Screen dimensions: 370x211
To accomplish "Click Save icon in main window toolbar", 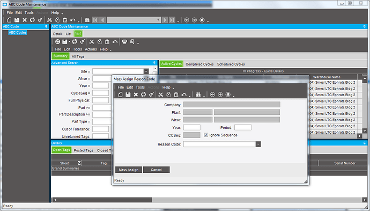I will pos(17,20).
